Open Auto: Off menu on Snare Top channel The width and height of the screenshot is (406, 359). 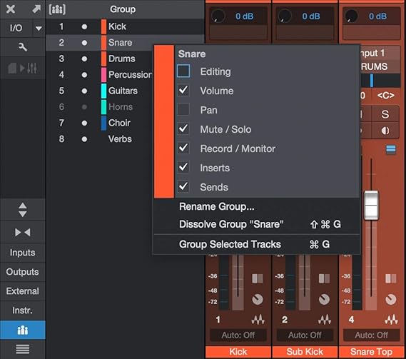[372, 335]
